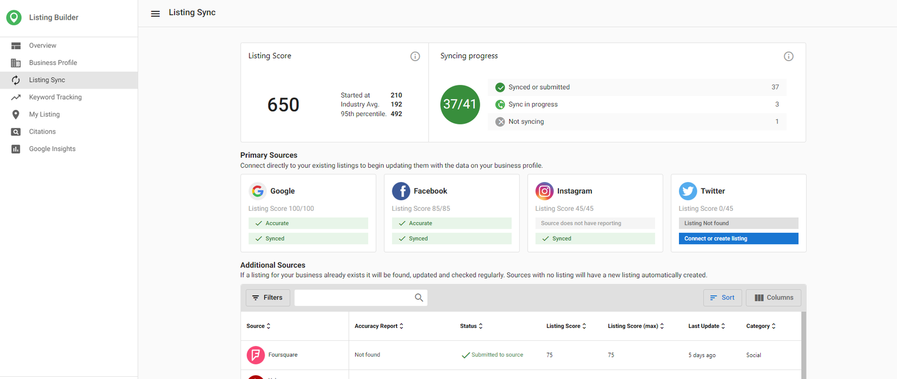
Task: Sort by Last Update column header
Action: click(x=706, y=326)
